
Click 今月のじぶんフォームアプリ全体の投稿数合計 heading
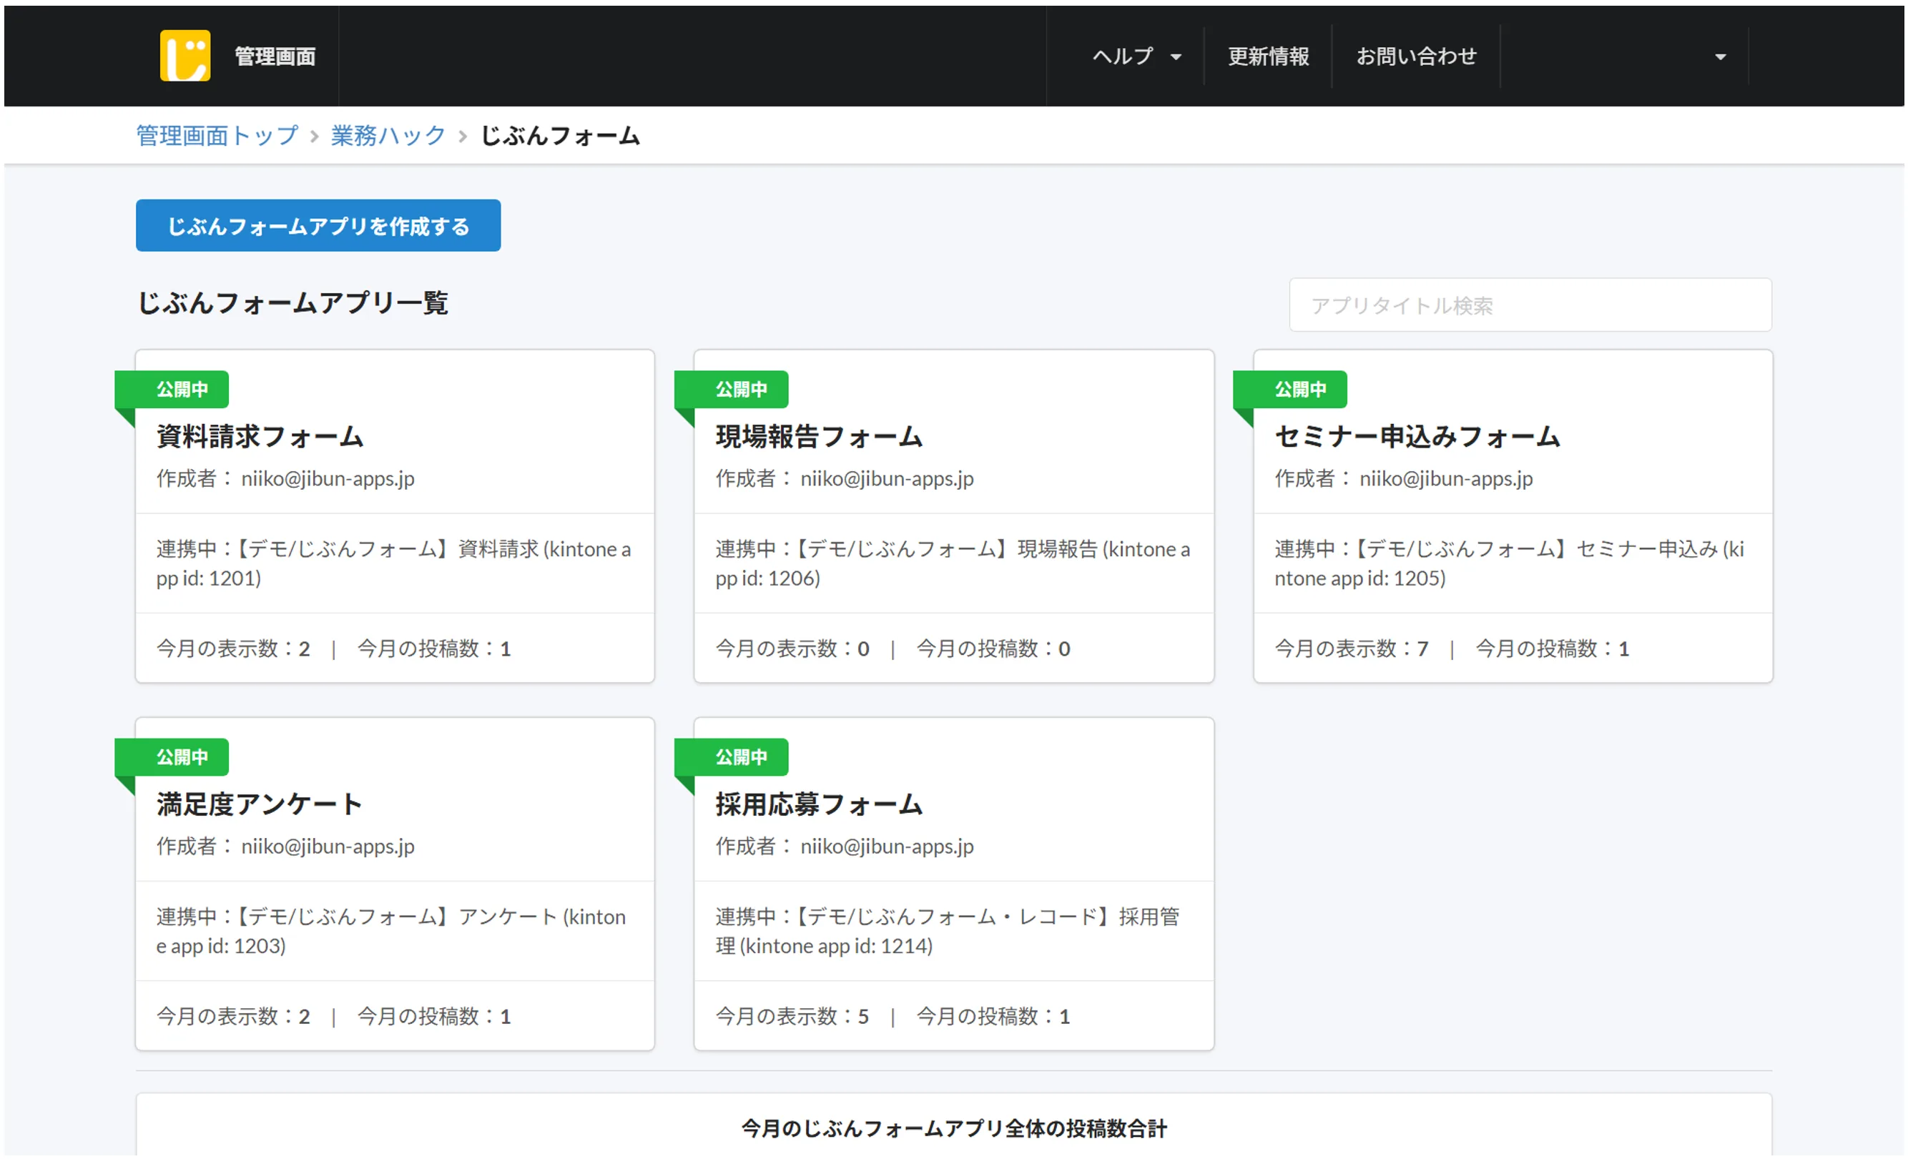pyautogui.click(x=954, y=1129)
